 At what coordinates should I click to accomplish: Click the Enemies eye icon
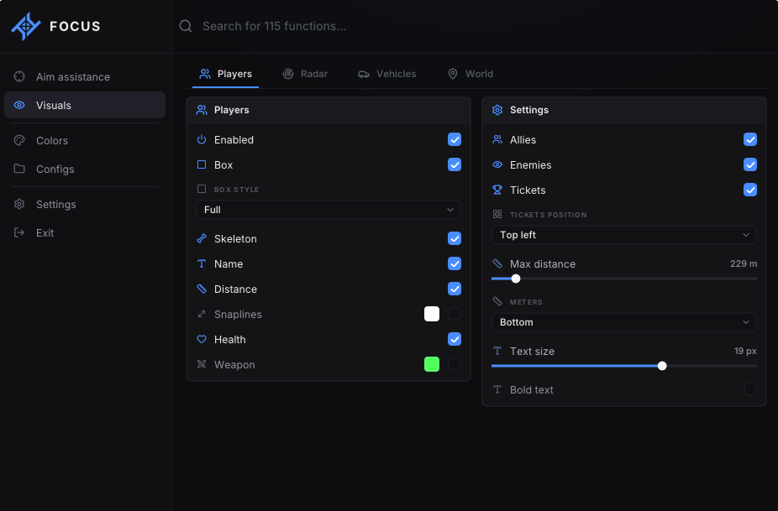pyautogui.click(x=497, y=164)
